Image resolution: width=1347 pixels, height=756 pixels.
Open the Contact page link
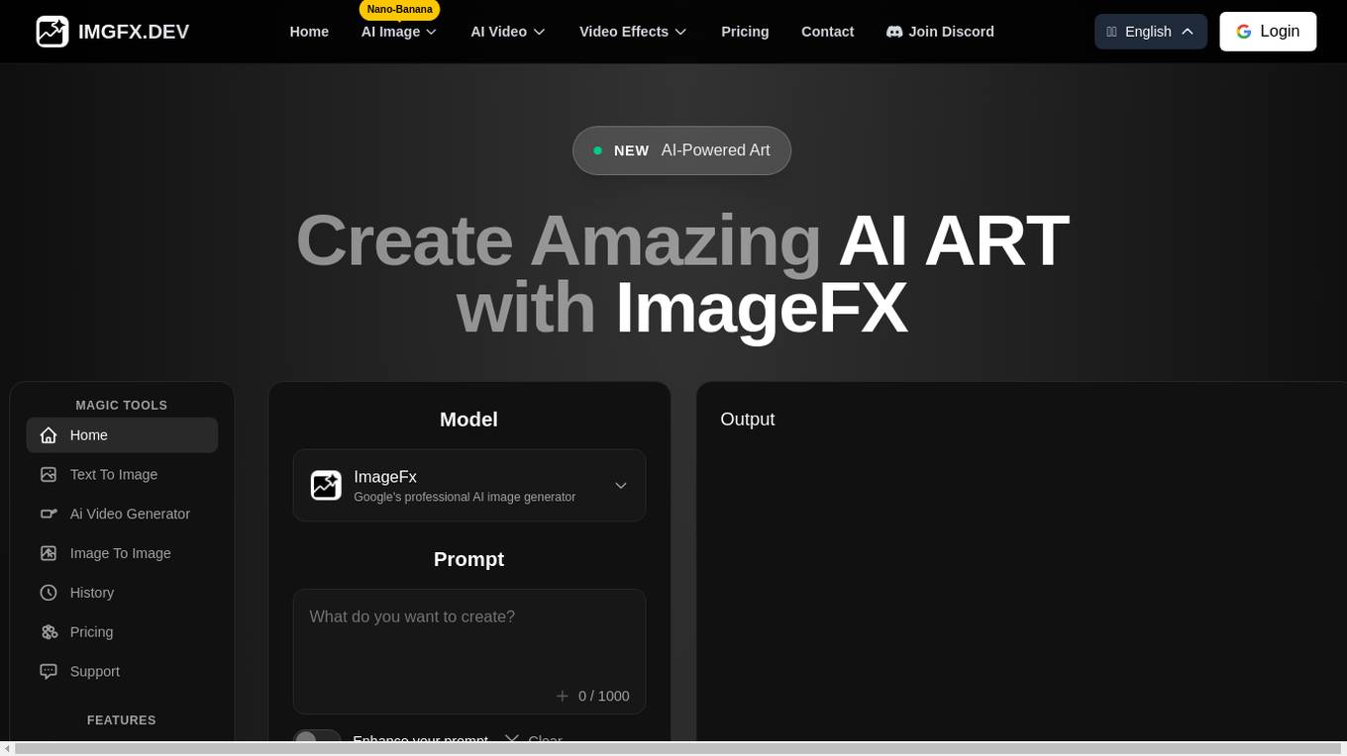pos(827,32)
